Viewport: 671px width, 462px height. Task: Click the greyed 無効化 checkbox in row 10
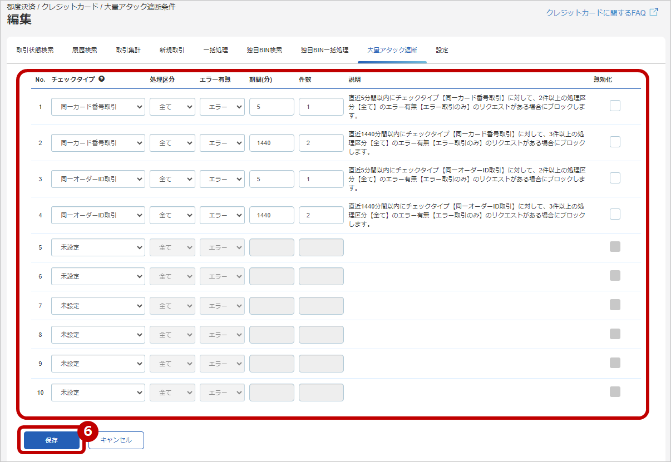(x=615, y=392)
